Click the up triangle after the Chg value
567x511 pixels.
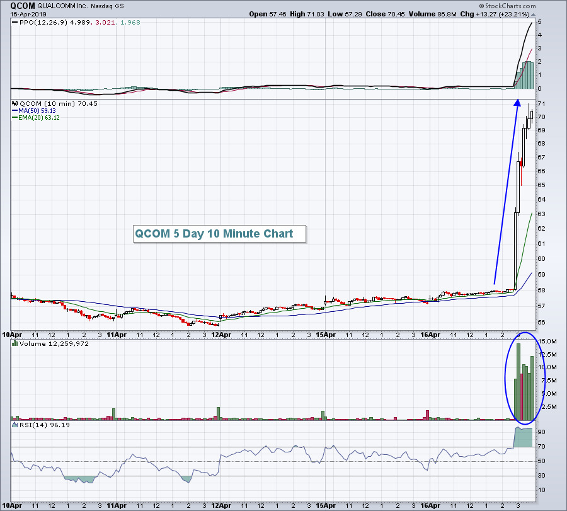(534, 14)
